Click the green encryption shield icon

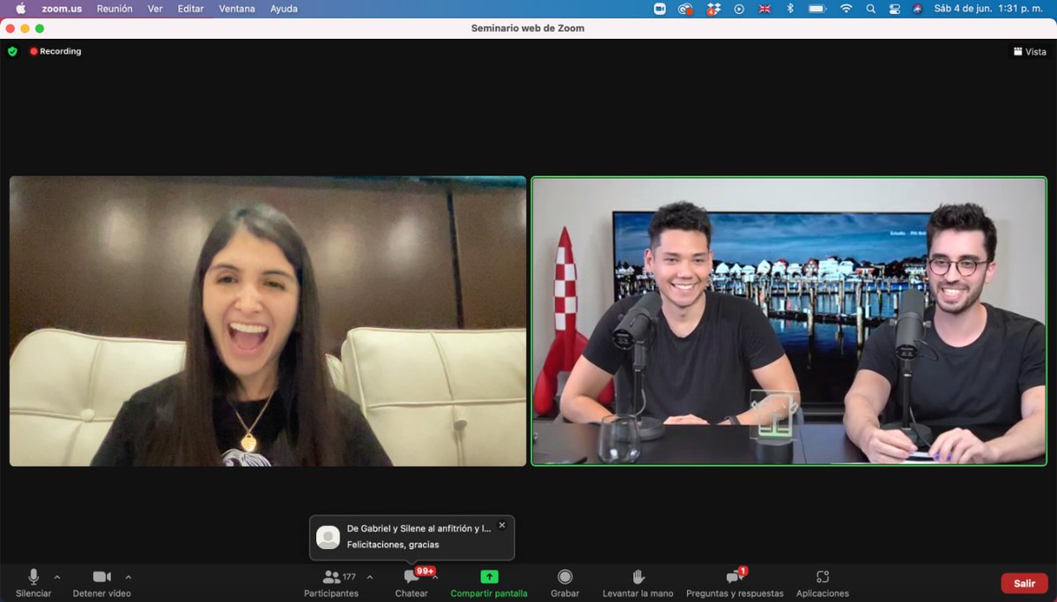tap(12, 51)
